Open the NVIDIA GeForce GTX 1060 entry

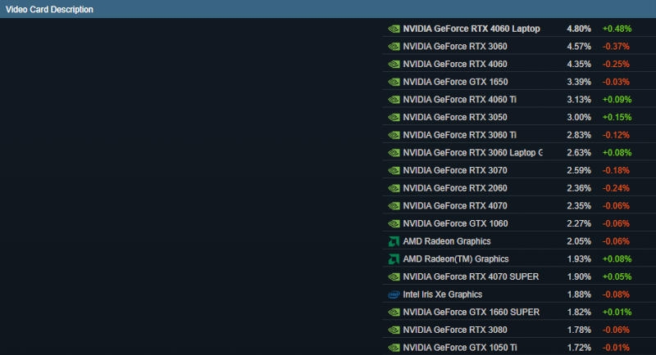click(x=455, y=224)
